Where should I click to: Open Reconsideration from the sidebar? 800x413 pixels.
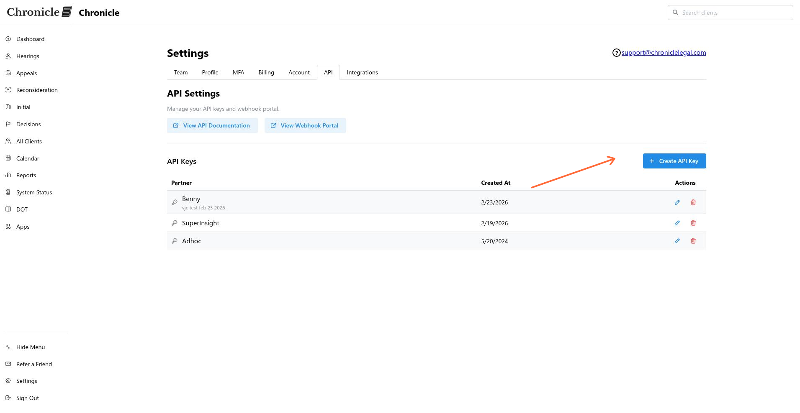pos(37,90)
